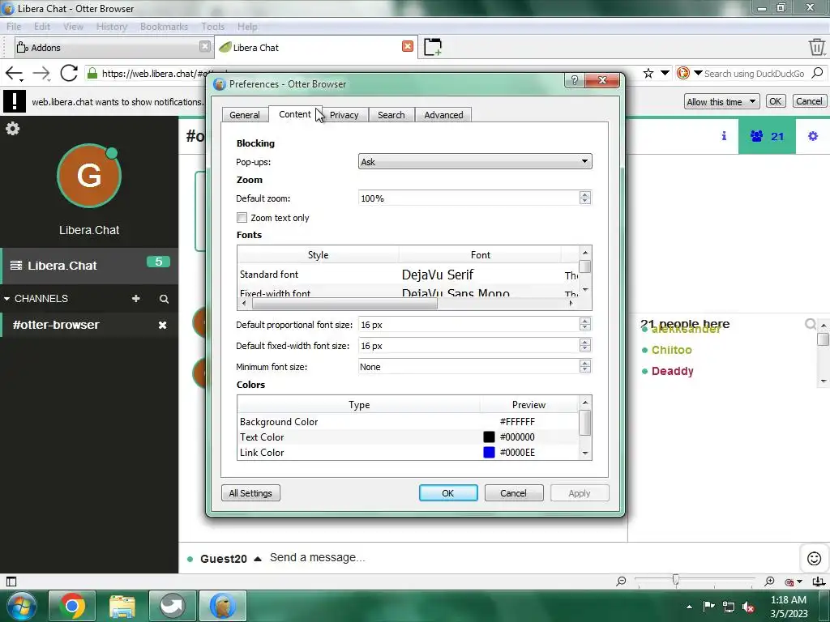Click user Deaddy in the user list
The height and width of the screenshot is (622, 830).
pos(672,371)
